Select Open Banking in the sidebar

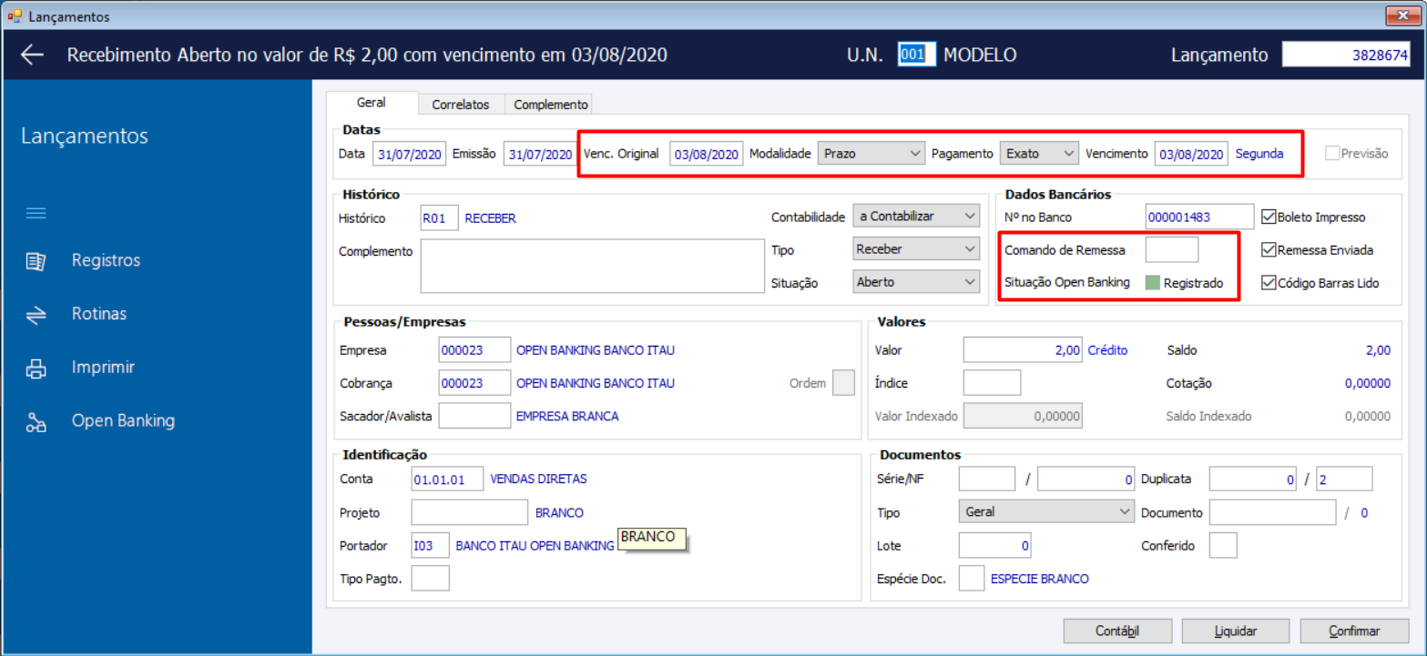tap(123, 421)
